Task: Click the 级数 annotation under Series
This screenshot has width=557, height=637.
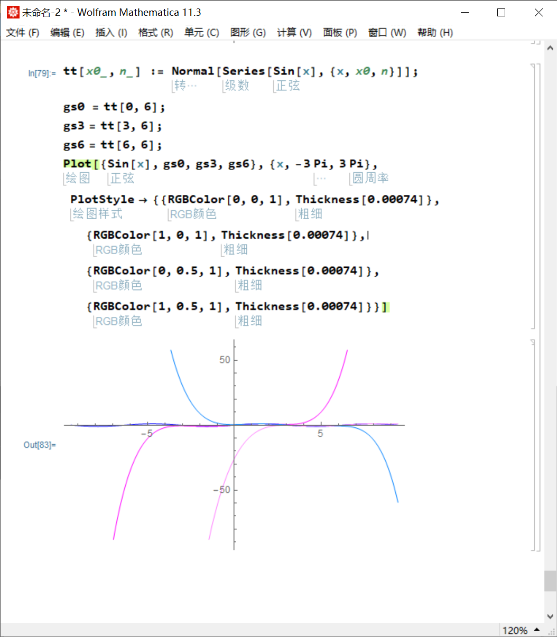Action: tap(237, 86)
